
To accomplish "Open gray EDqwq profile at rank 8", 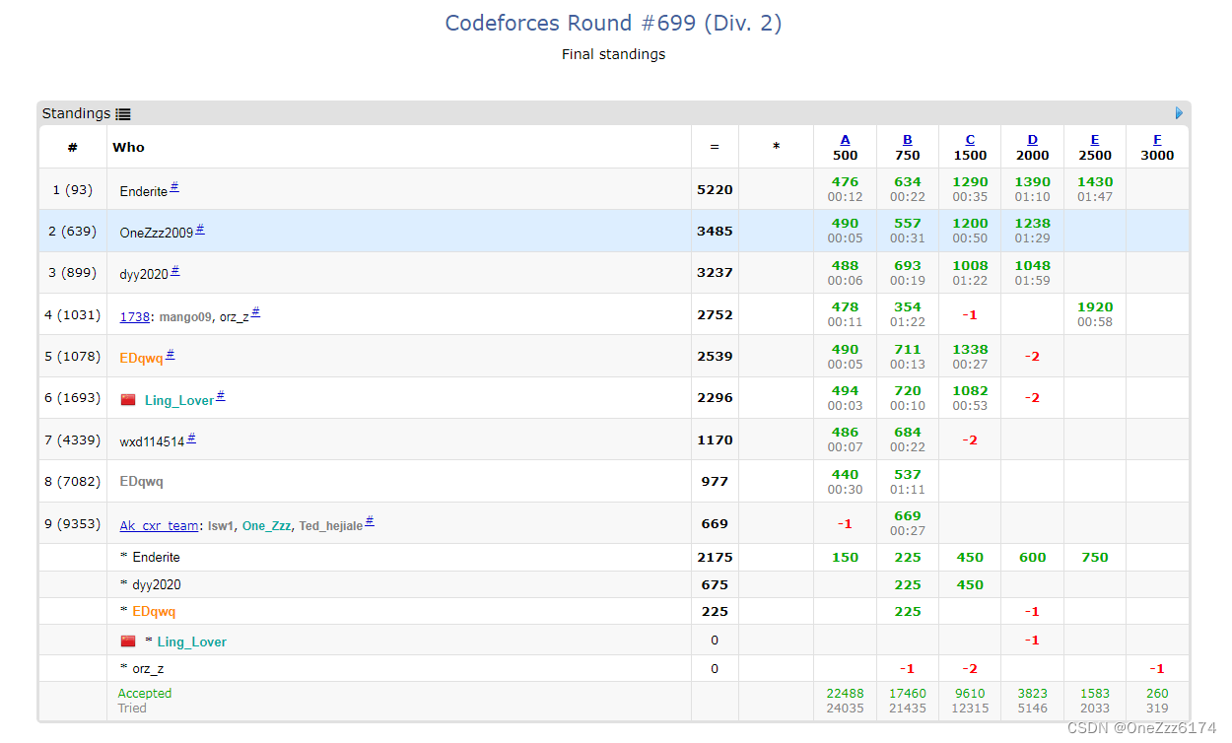I will [x=141, y=482].
